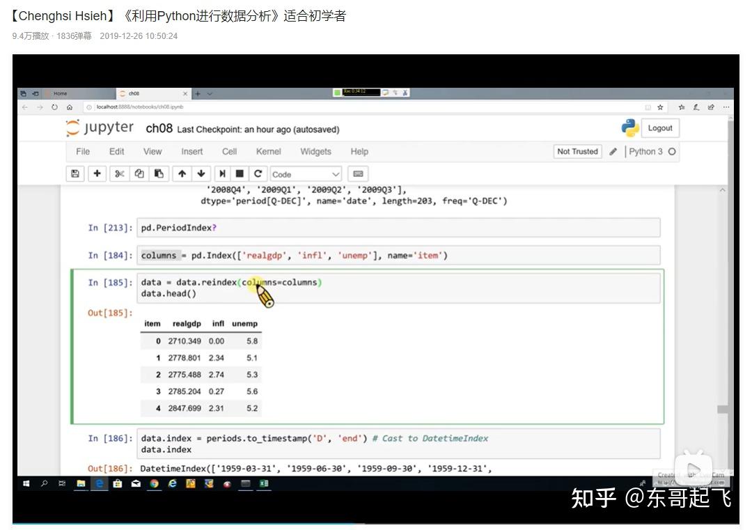The image size is (752, 530).
Task: Click the Python logo icon
Action: 629,128
